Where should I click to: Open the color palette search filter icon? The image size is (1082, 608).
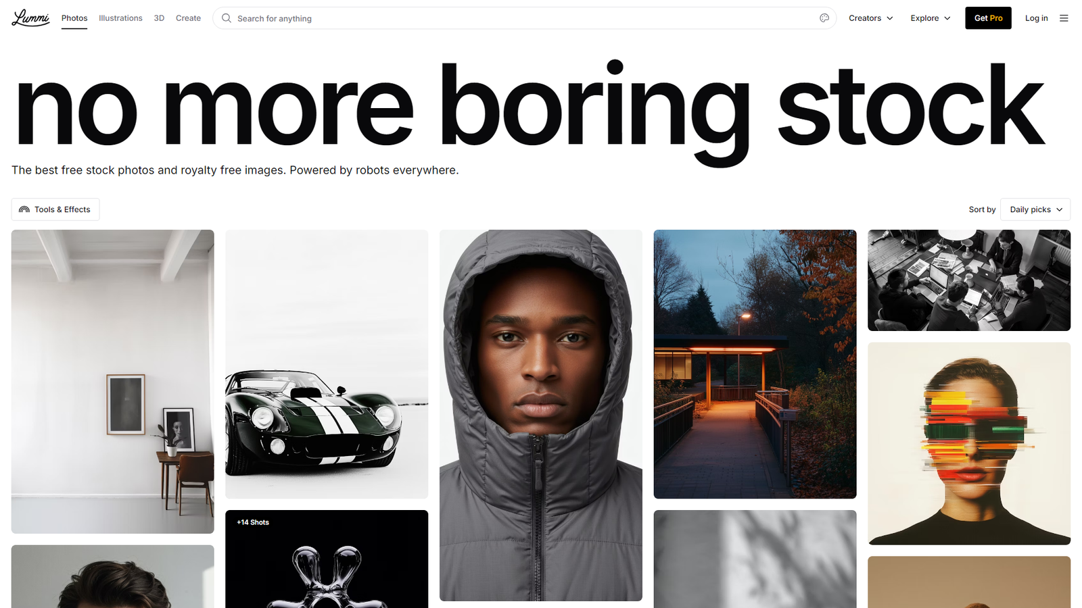pos(824,18)
